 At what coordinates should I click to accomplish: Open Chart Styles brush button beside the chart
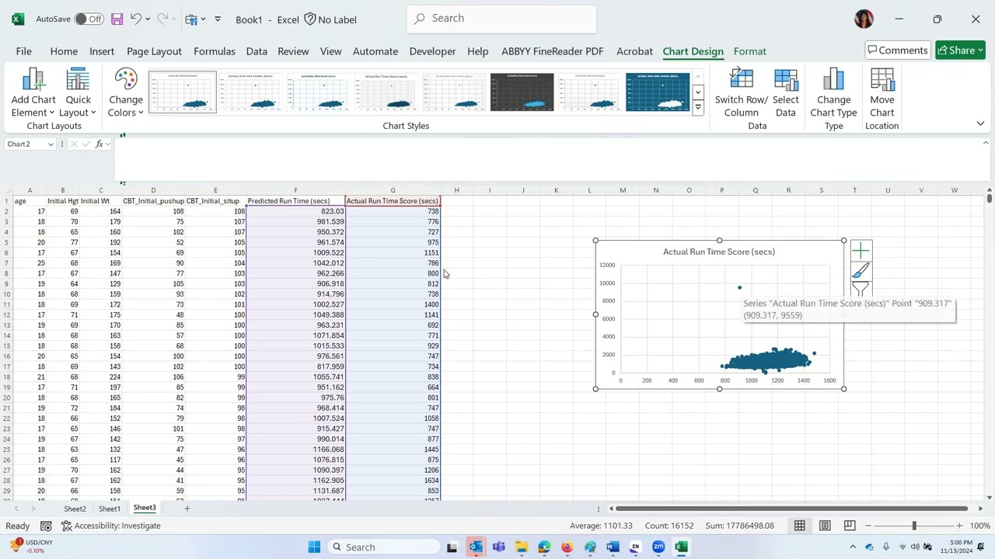pos(861,271)
